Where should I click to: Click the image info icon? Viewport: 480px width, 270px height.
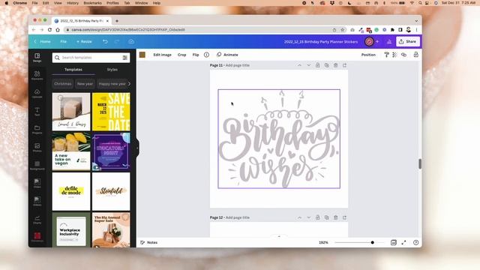tap(207, 55)
